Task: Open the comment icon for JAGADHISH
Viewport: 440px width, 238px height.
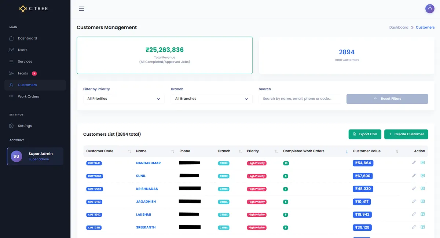Action: pos(422,201)
